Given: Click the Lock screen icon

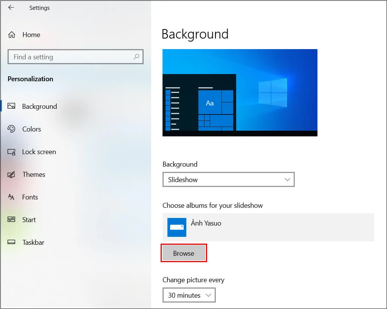Looking at the screenshot, I should click(x=11, y=152).
